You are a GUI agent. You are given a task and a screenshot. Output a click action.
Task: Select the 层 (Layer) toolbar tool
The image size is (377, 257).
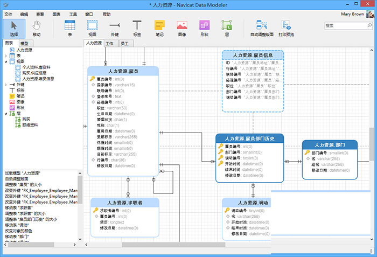[x=227, y=29]
